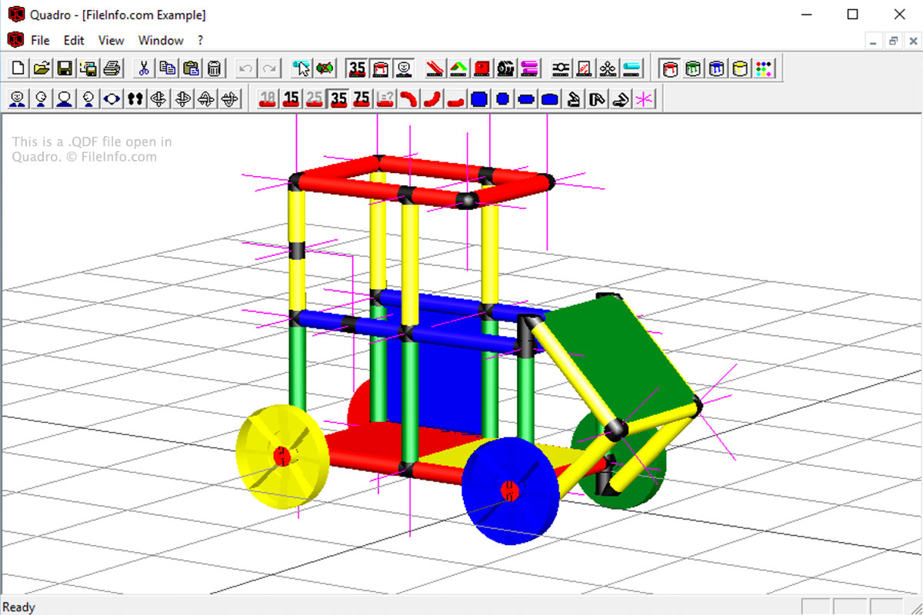The height and width of the screenshot is (615, 923).
Task: Open the black wheel parts icon
Action: pos(505,68)
